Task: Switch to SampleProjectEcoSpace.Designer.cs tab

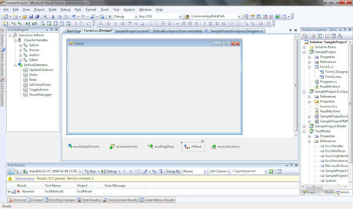Action: point(237,31)
